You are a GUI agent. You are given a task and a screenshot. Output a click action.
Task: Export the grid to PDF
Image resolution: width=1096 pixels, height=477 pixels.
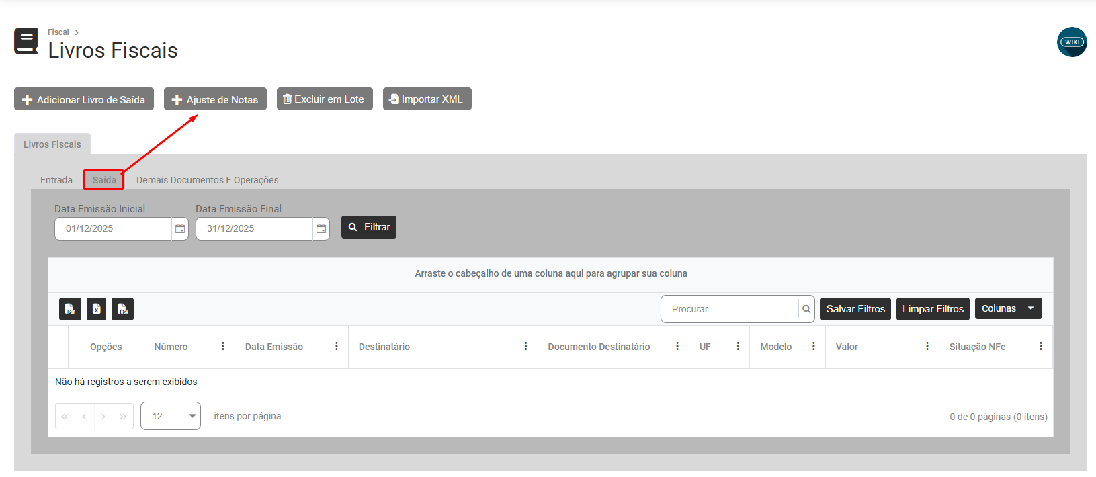[70, 309]
